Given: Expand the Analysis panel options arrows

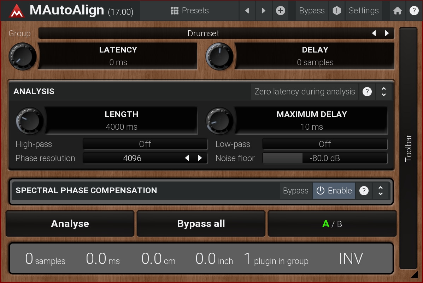Looking at the screenshot, I should (x=383, y=92).
